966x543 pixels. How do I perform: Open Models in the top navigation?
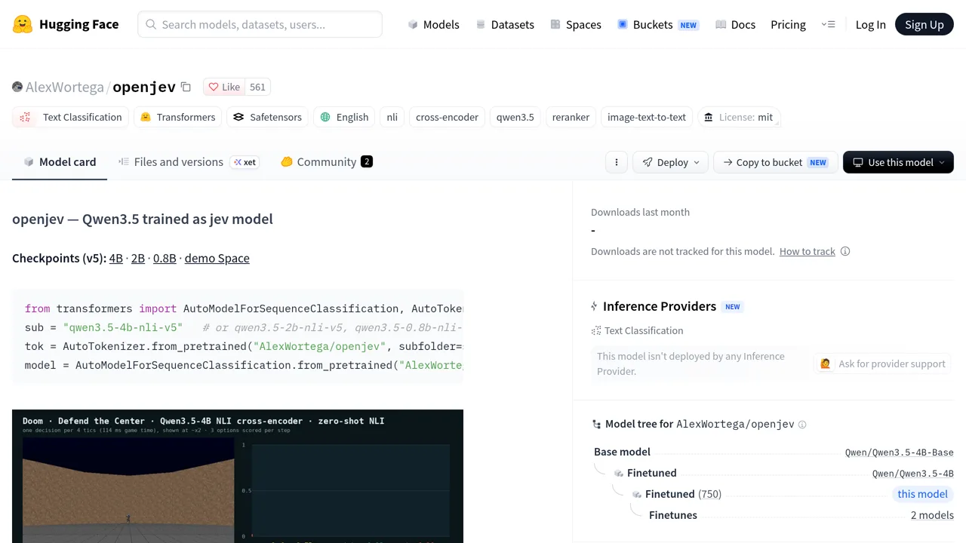(433, 24)
